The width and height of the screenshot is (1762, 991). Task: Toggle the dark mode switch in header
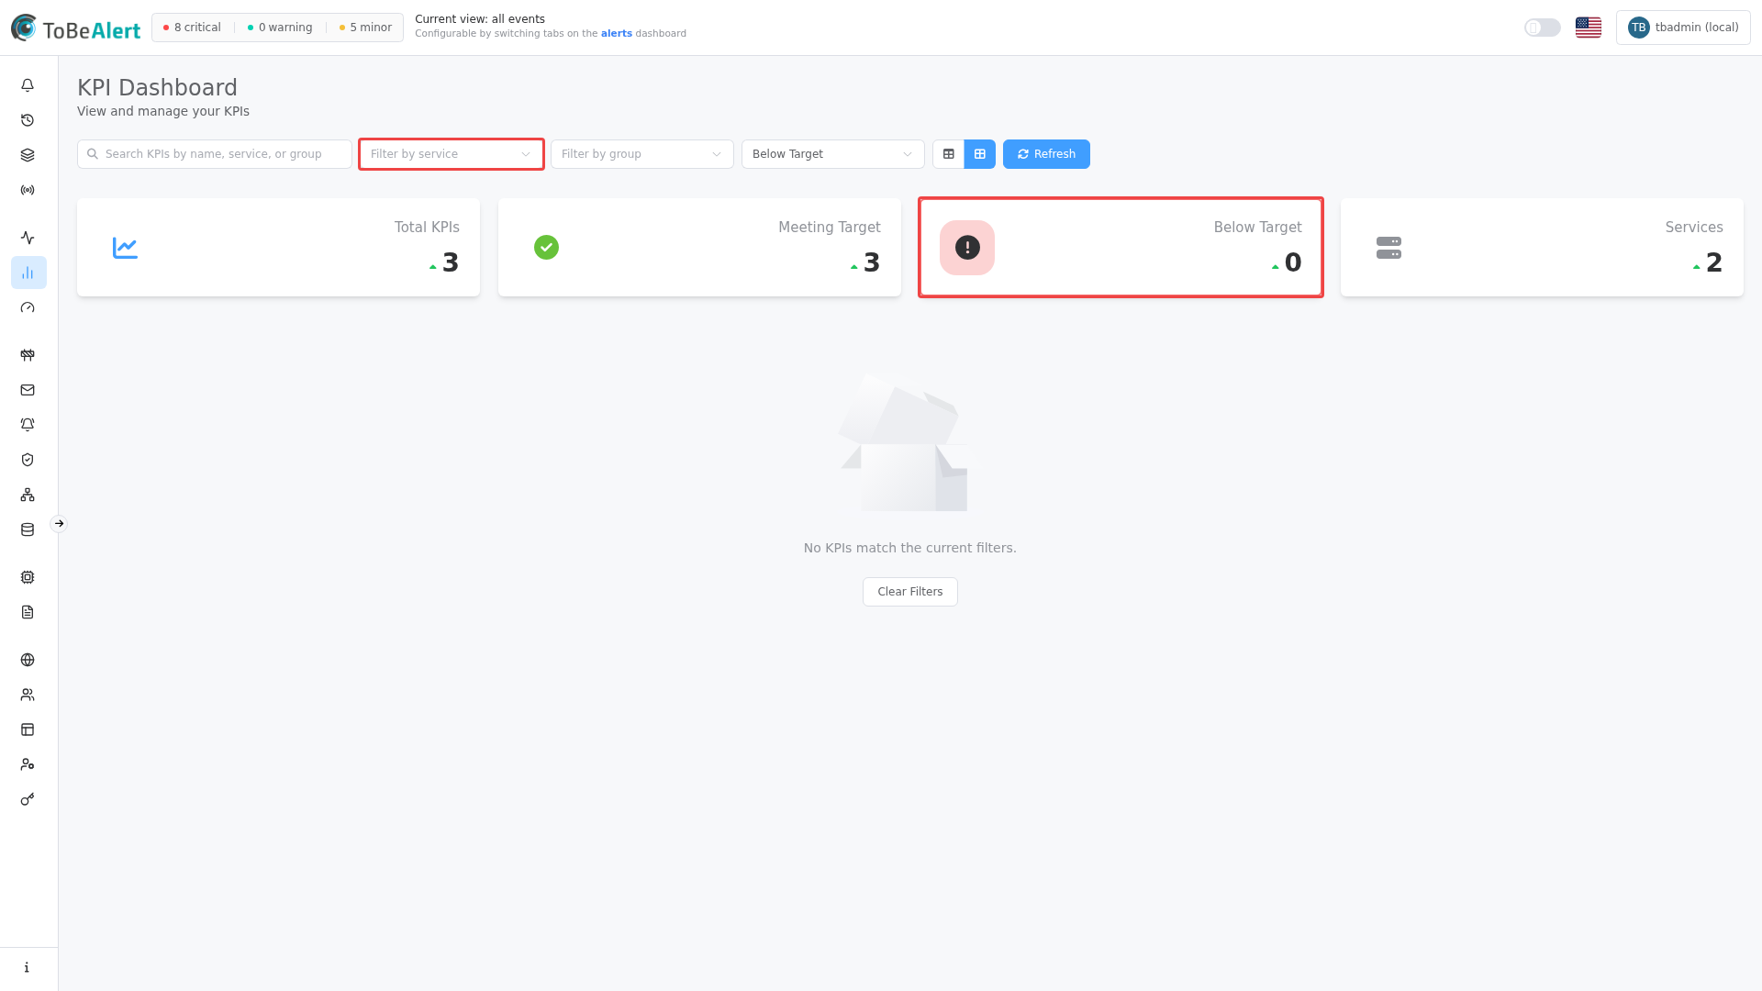(1543, 28)
